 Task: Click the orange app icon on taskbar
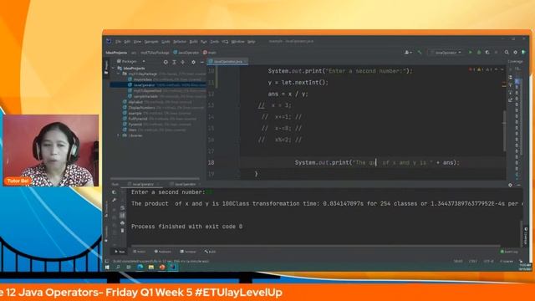pos(161,268)
